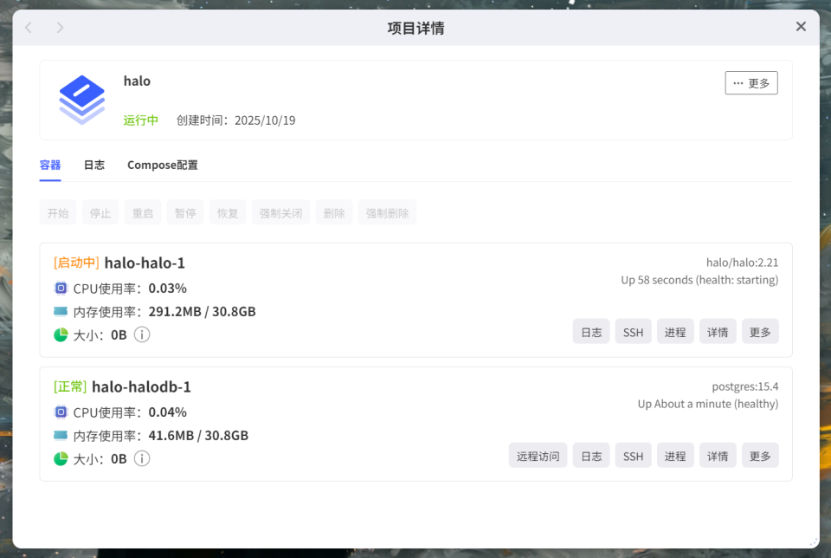The image size is (831, 558).
Task: Click 'Up About a minute (healthy)' text
Action: [x=708, y=404]
